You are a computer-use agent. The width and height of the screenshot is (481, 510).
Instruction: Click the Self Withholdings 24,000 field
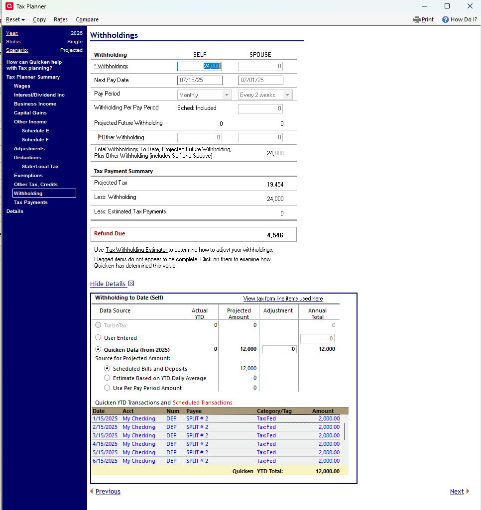(200, 66)
